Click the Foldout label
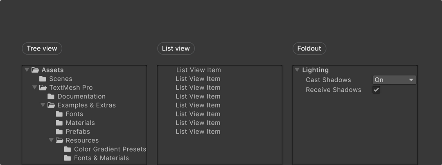The width and height of the screenshot is (442, 165). pyautogui.click(x=309, y=48)
